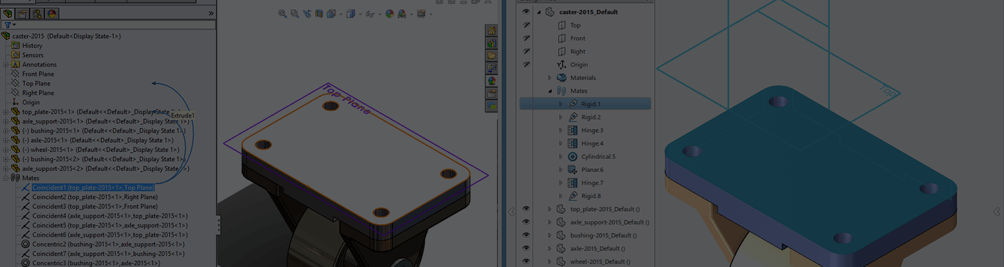This screenshot has width=1004, height=267.
Task: Expand the Annotations folder
Action: [x=5, y=65]
